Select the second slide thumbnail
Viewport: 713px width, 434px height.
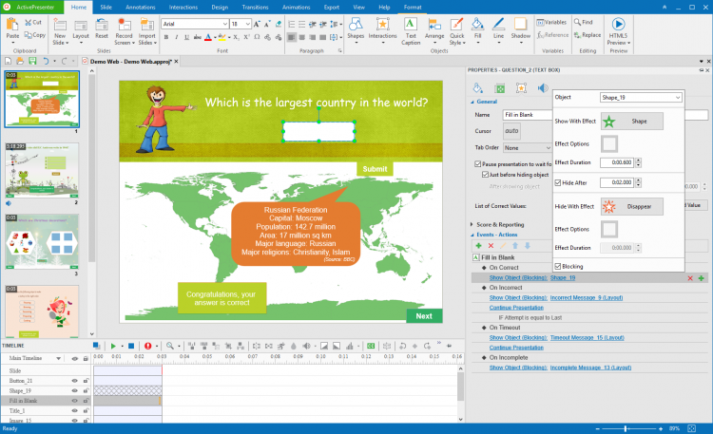(x=42, y=168)
